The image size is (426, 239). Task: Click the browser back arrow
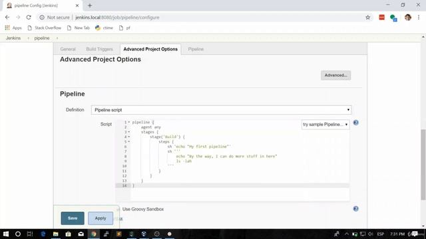point(7,17)
